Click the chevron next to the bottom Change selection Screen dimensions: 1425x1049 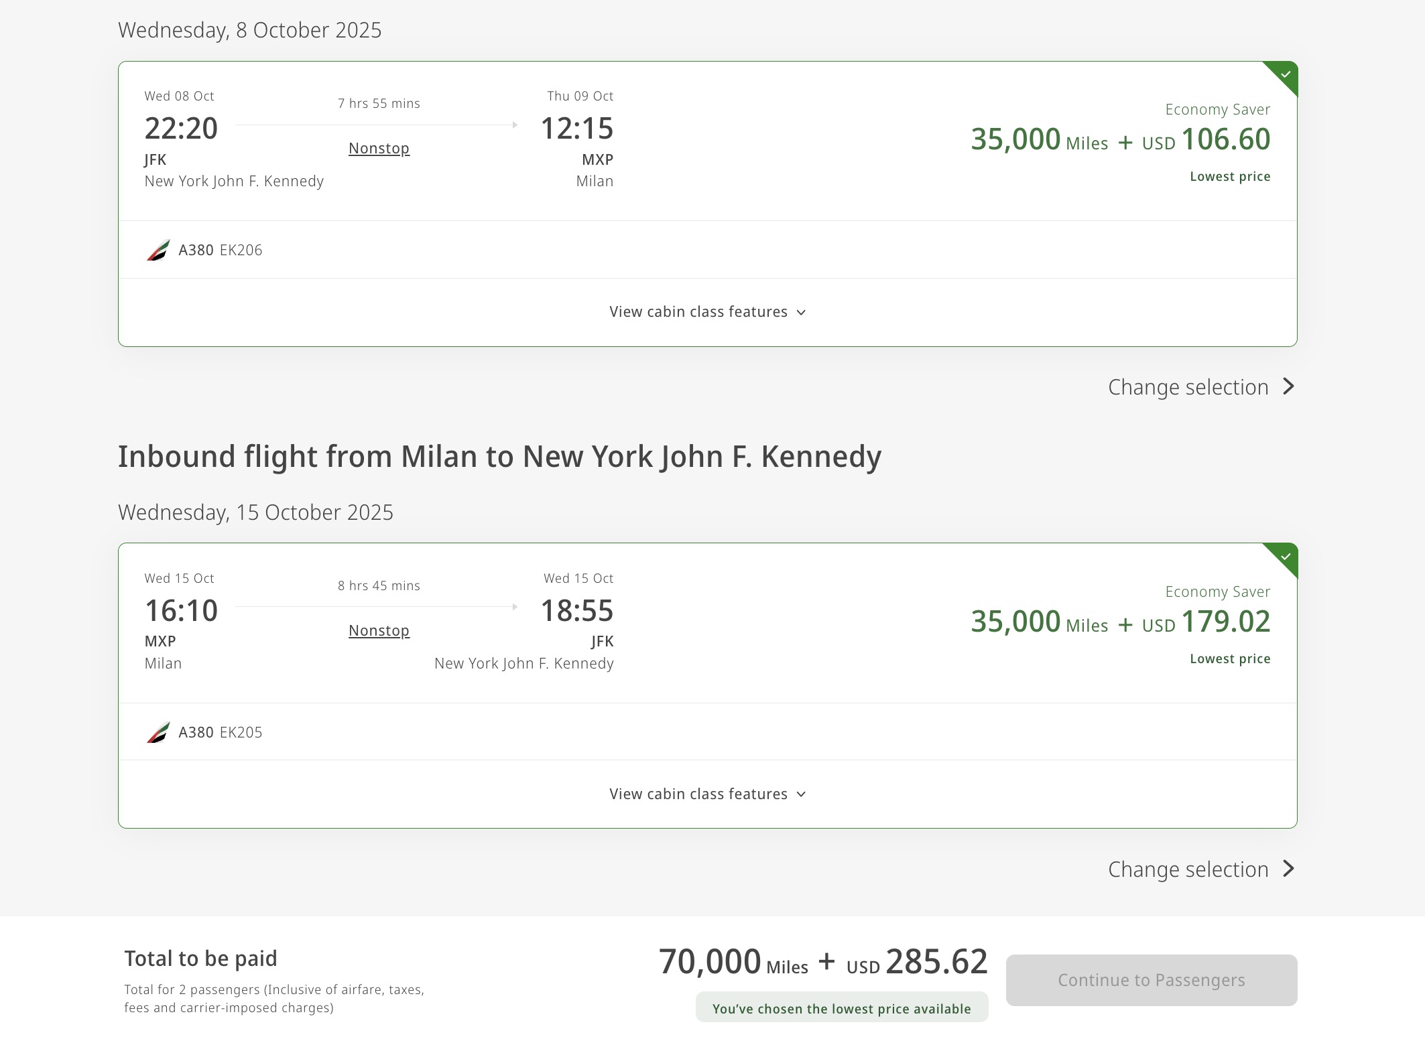1288,869
